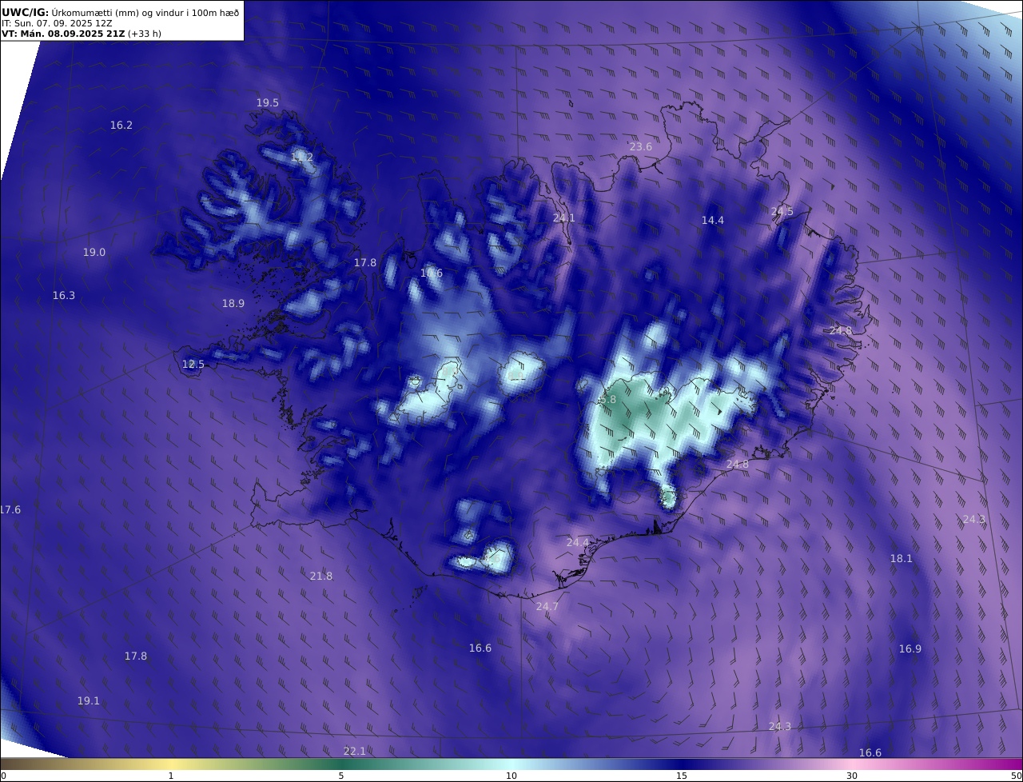Select the 14.4 value label
The height and width of the screenshot is (782, 1023).
coord(713,221)
